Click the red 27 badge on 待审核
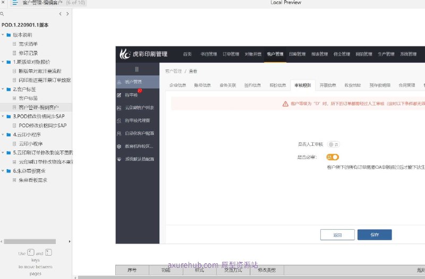425x279 pixels. pos(140,91)
